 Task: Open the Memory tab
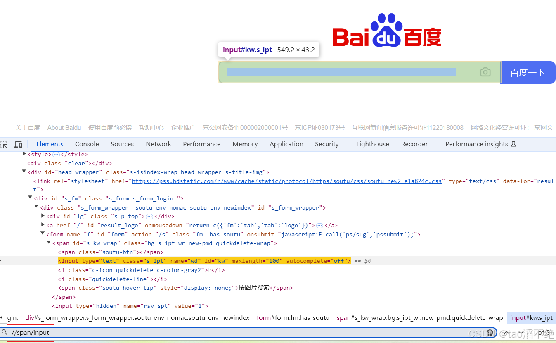[x=245, y=144]
